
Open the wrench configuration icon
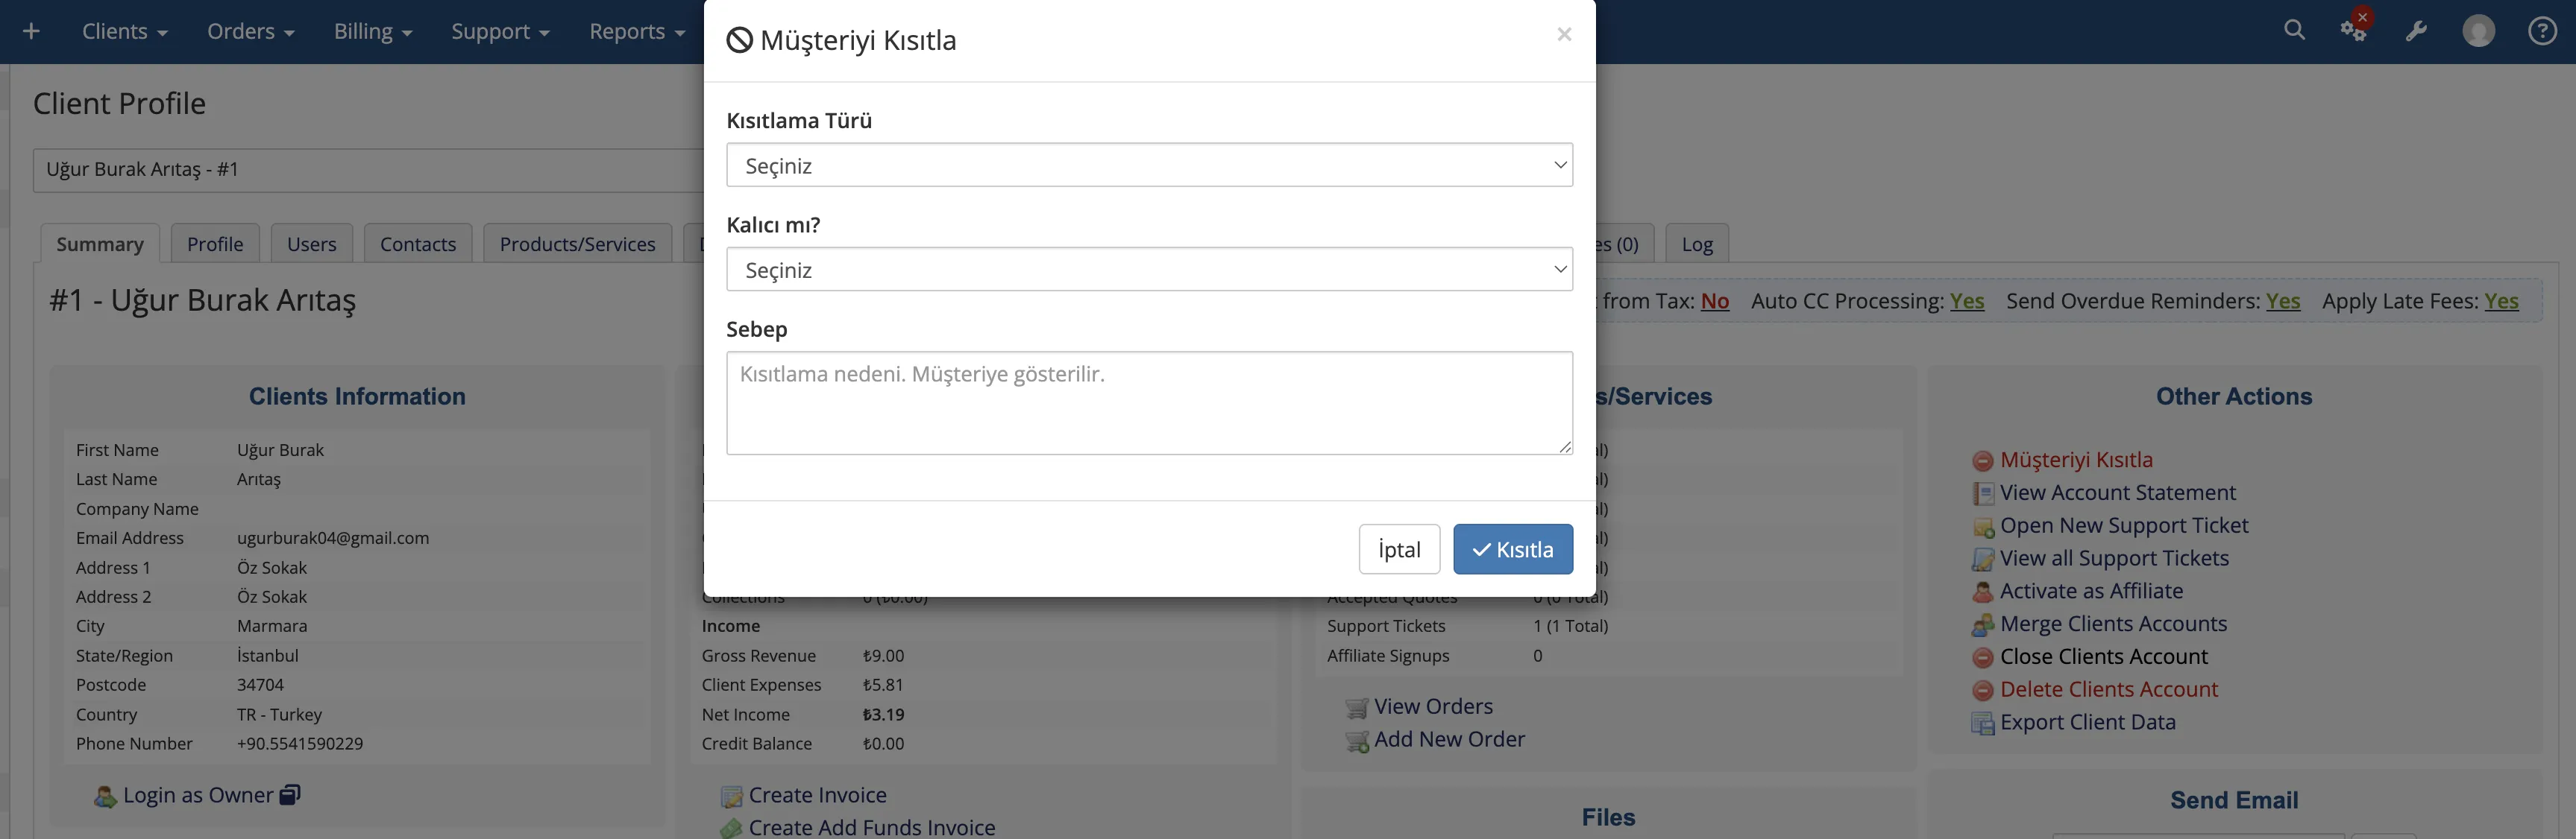2416,31
